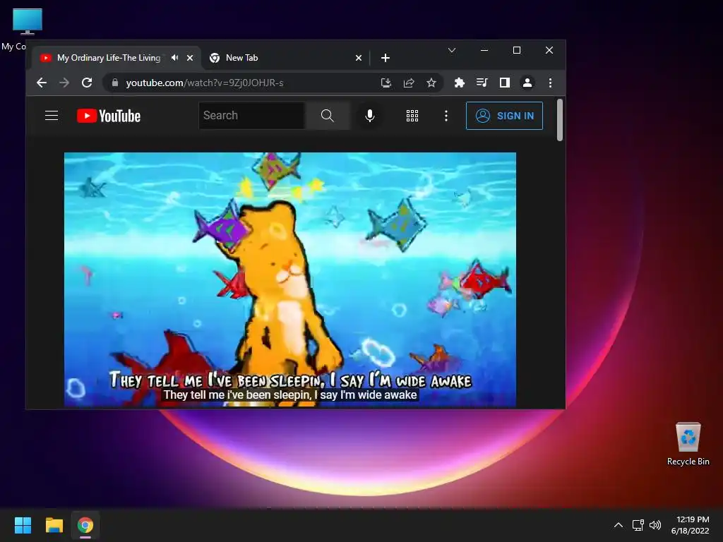Mute the tab using the speaker icon
The width and height of the screenshot is (723, 542).
175,58
